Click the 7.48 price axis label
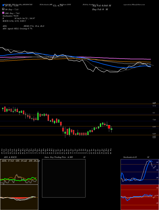The image size is (159, 210). (x=154, y=120)
